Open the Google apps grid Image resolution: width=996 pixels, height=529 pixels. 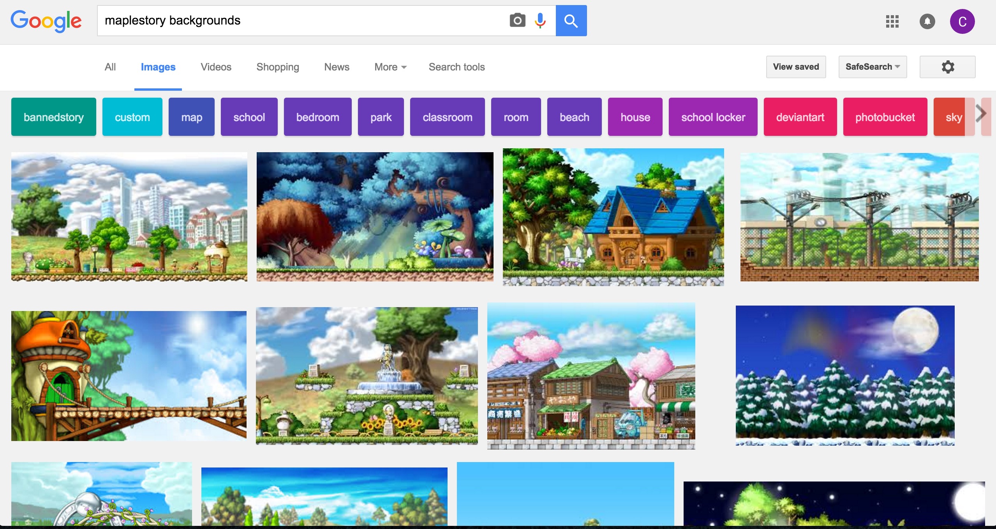(892, 21)
